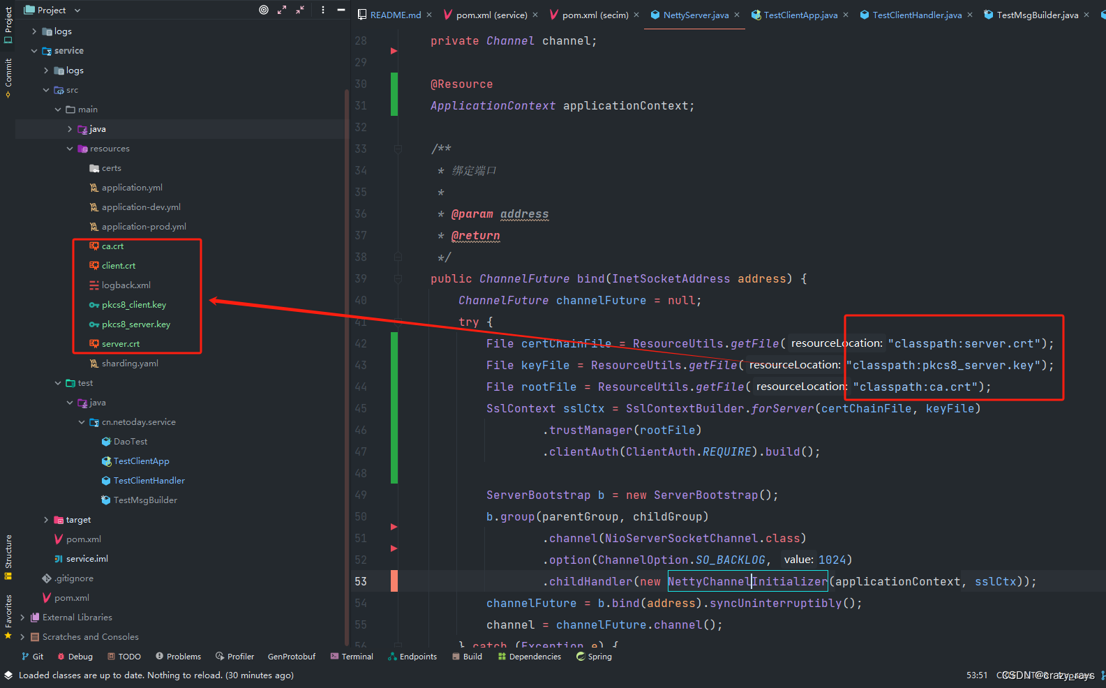1106x688 pixels.
Task: Open the Problems tool window
Action: coord(178,657)
